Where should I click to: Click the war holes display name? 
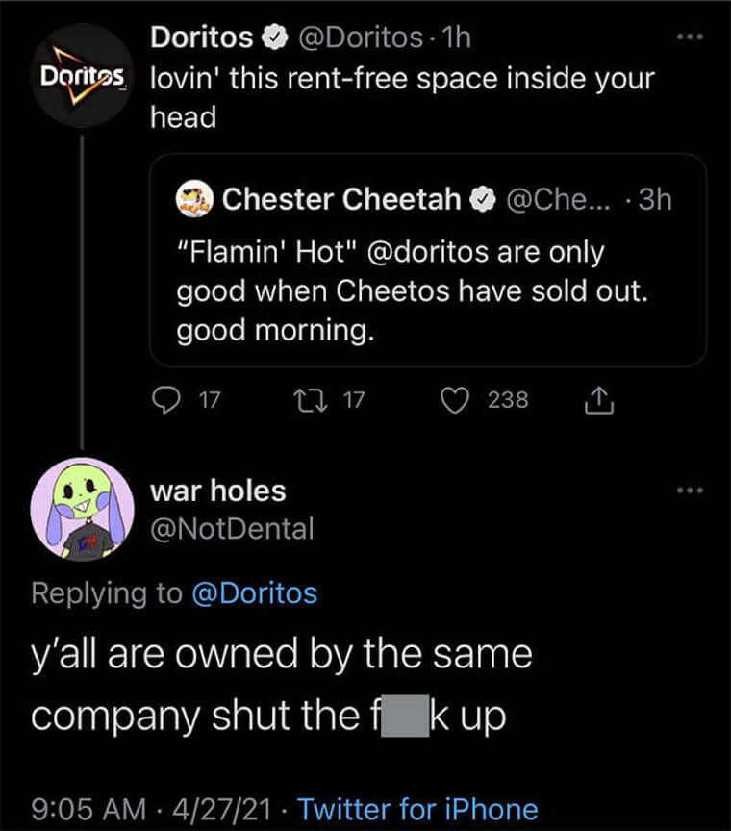(218, 491)
